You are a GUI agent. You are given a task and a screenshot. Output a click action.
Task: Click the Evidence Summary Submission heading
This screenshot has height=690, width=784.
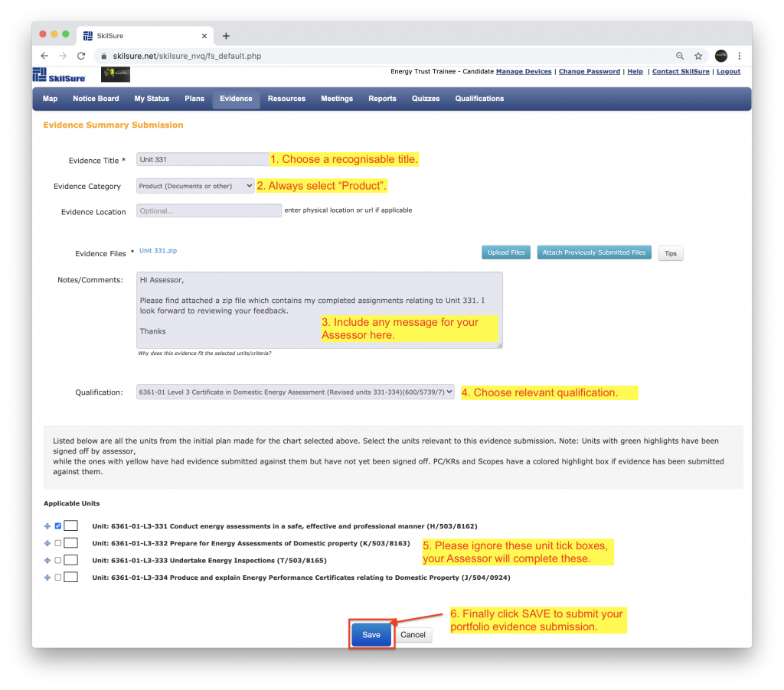[113, 125]
